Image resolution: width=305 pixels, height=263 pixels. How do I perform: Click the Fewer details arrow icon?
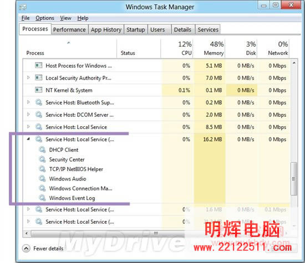point(26,248)
